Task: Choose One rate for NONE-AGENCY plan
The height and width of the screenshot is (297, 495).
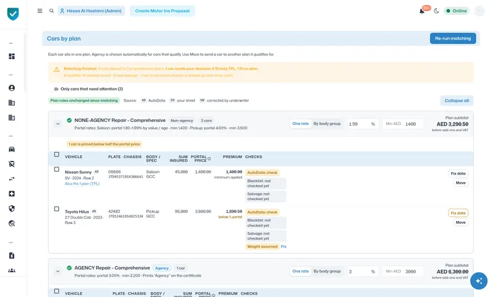Action: tap(300, 124)
